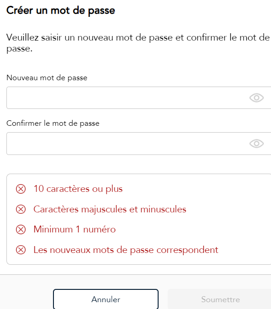The height and width of the screenshot is (309, 271).
Task: Select the 10 caractères ou plus requirement text
Action: point(78,189)
